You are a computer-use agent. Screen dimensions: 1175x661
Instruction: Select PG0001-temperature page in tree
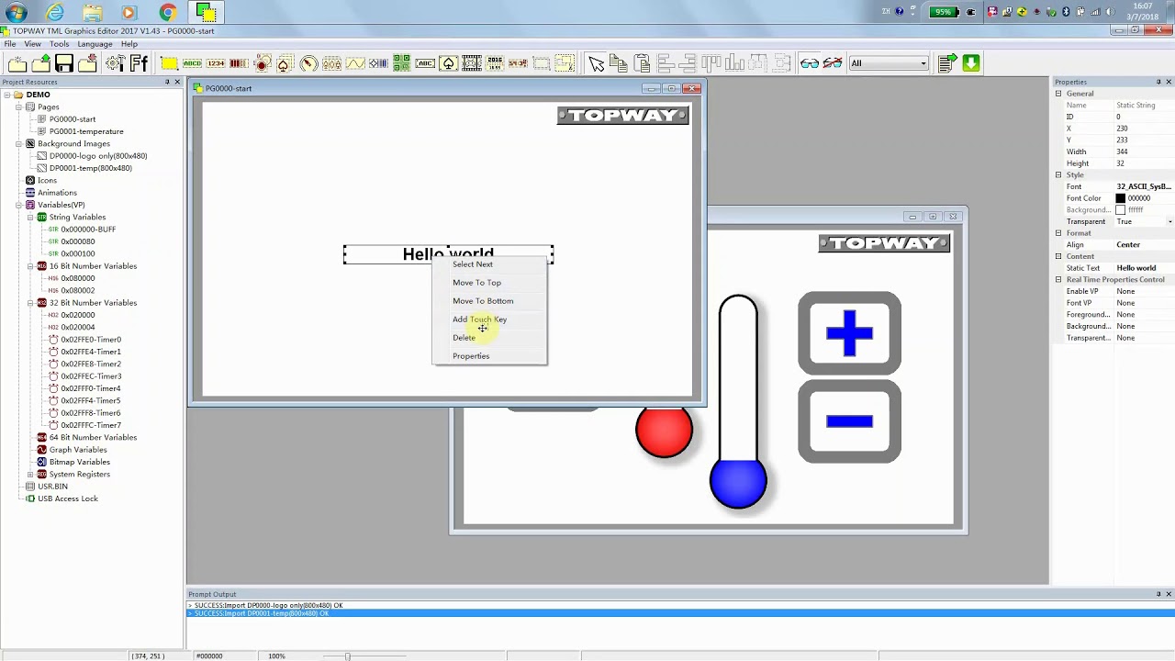86,131
